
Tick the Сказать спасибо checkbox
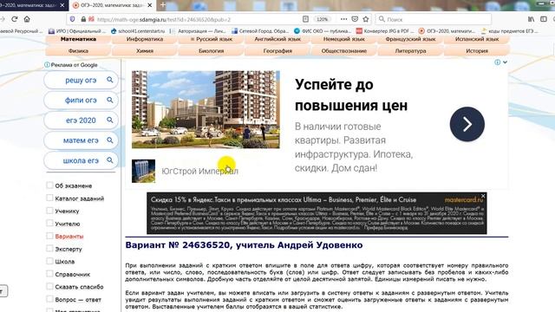click(49, 287)
